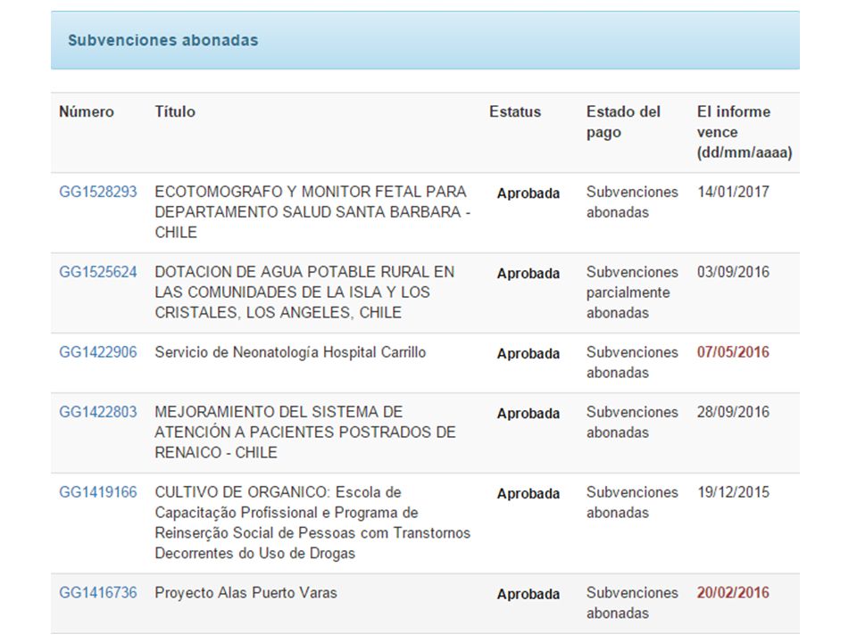Click 'Aprobada' status in GG1422803 row
857x642 pixels.
coord(528,413)
